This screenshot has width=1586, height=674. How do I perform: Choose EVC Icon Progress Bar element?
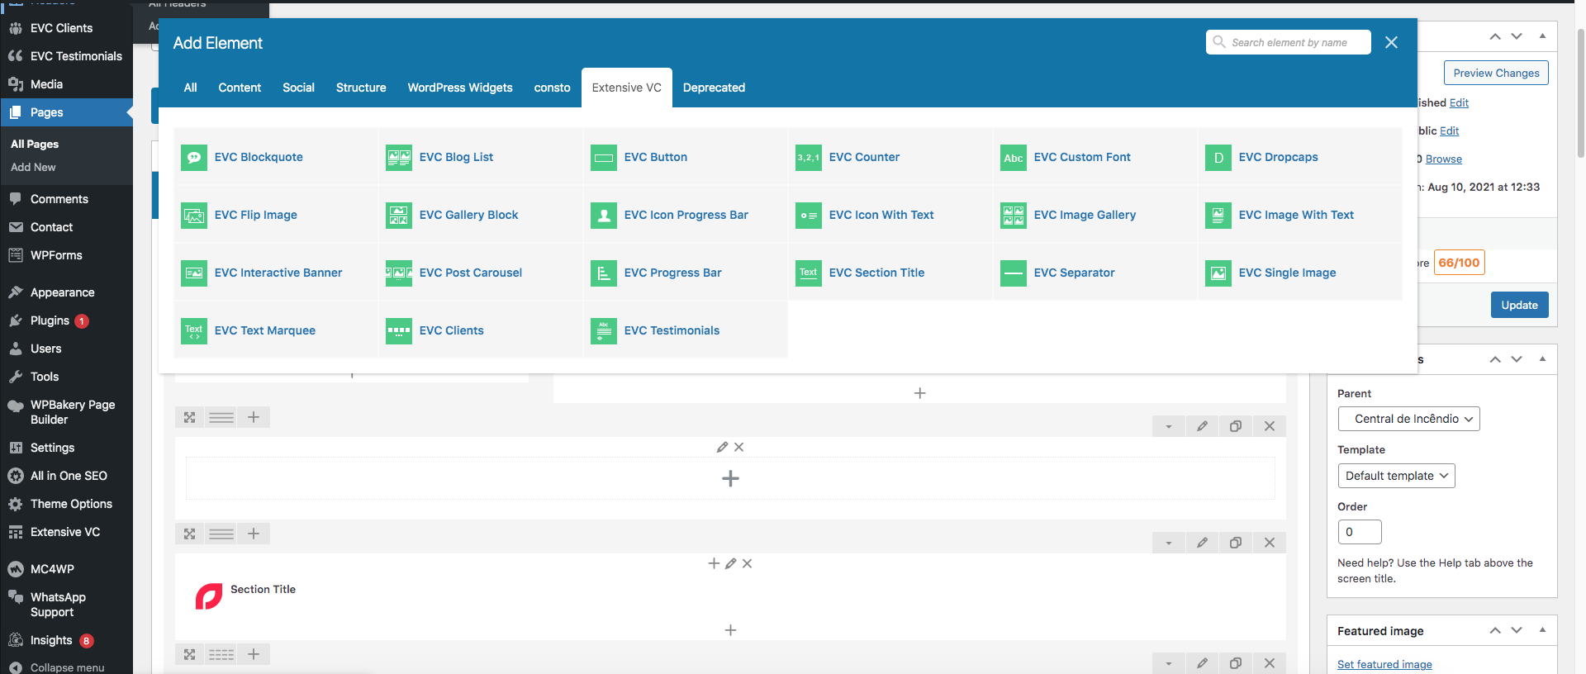coord(686,215)
